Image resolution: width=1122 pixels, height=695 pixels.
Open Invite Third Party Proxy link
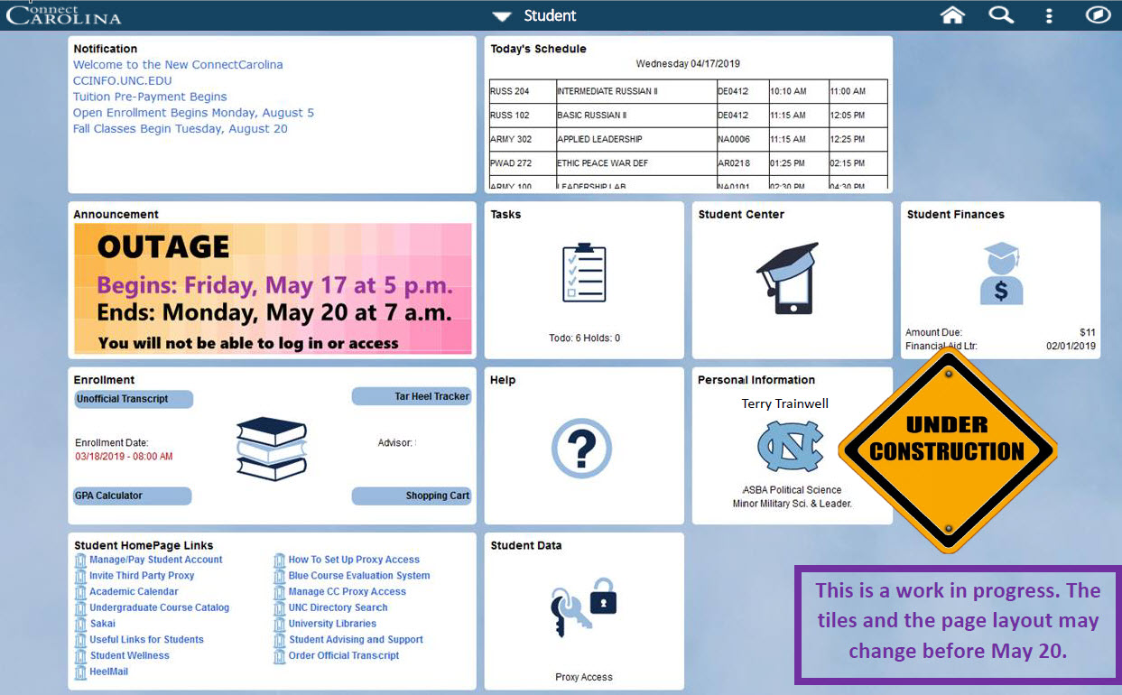[x=142, y=576]
